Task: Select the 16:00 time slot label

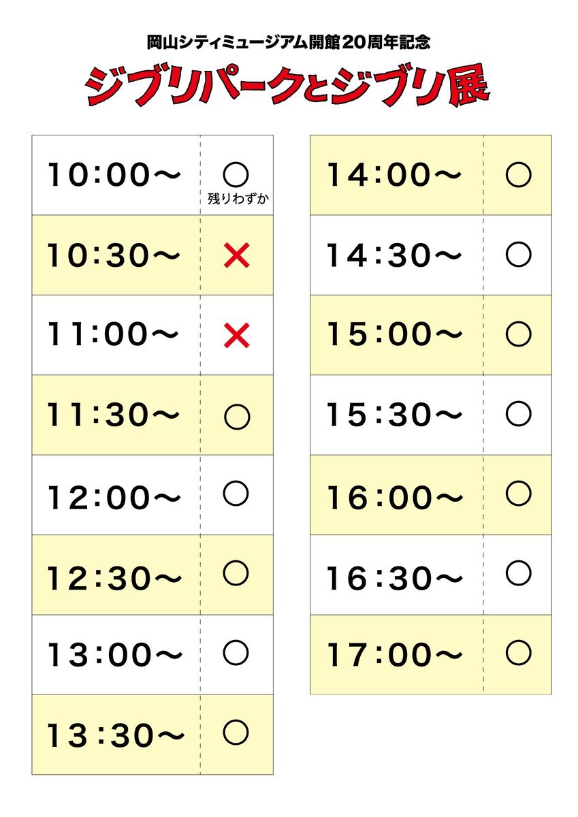Action: [394, 498]
